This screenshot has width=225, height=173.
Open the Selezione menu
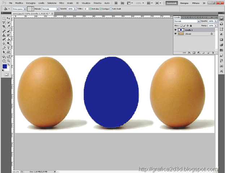pos(52,3)
